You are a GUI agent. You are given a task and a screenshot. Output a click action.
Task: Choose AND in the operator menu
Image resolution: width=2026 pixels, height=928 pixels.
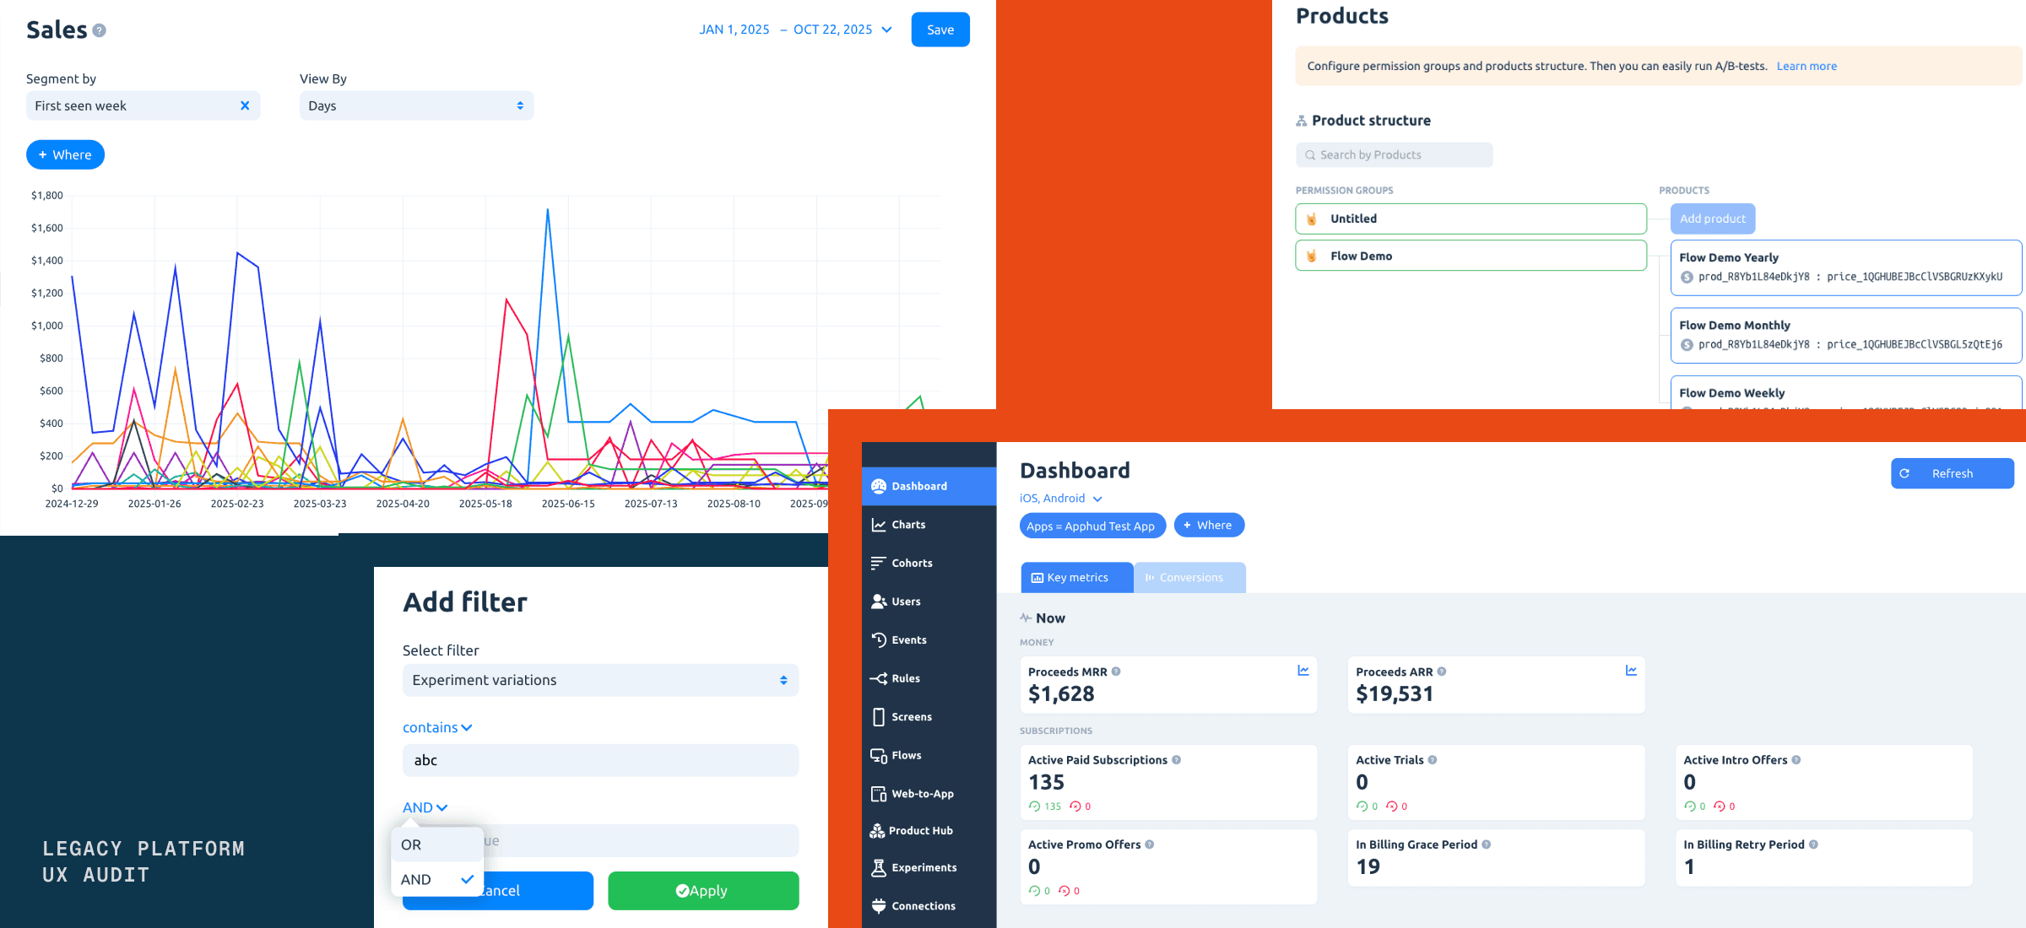pos(436,879)
